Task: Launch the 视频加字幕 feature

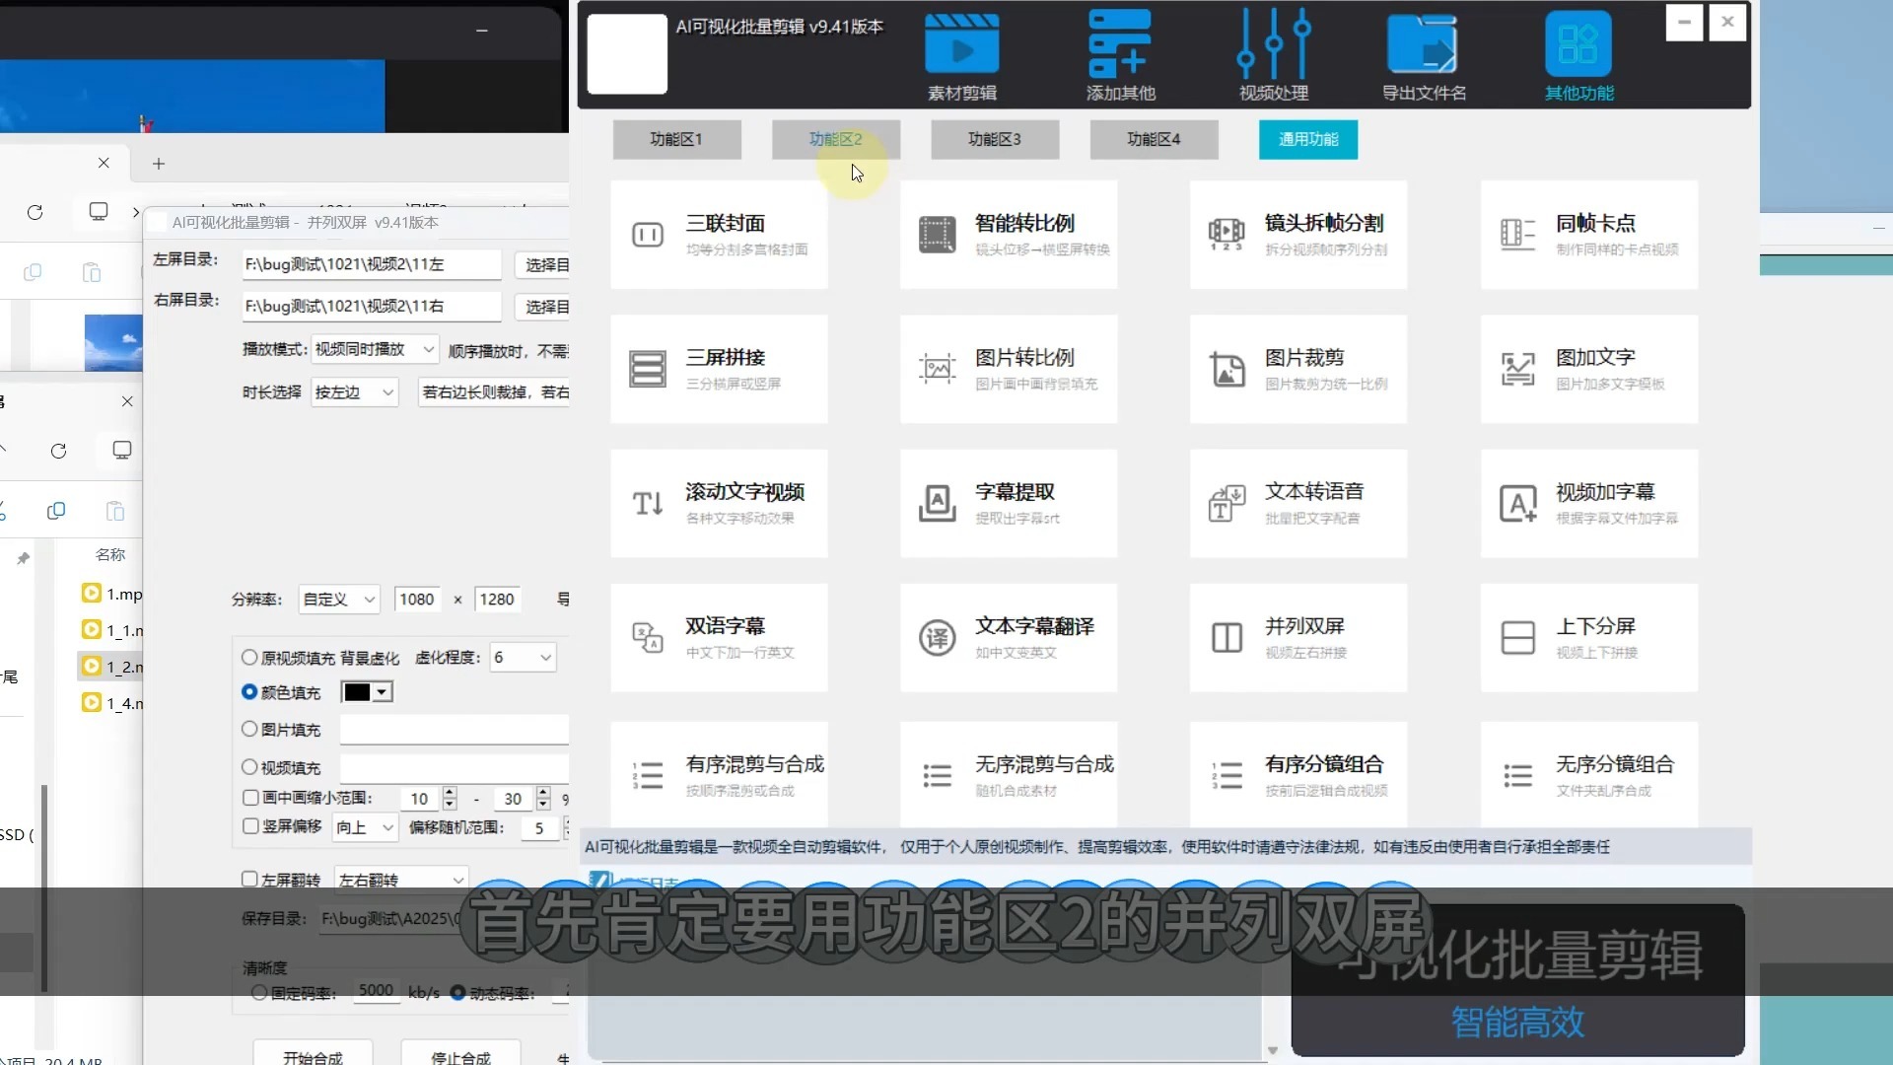Action: click(1588, 503)
